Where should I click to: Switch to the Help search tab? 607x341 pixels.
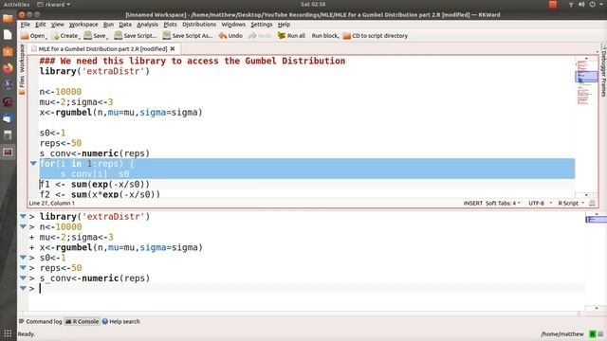click(x=120, y=321)
